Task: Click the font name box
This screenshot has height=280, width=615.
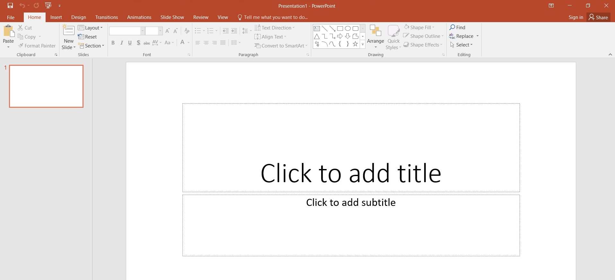Action: tap(125, 31)
